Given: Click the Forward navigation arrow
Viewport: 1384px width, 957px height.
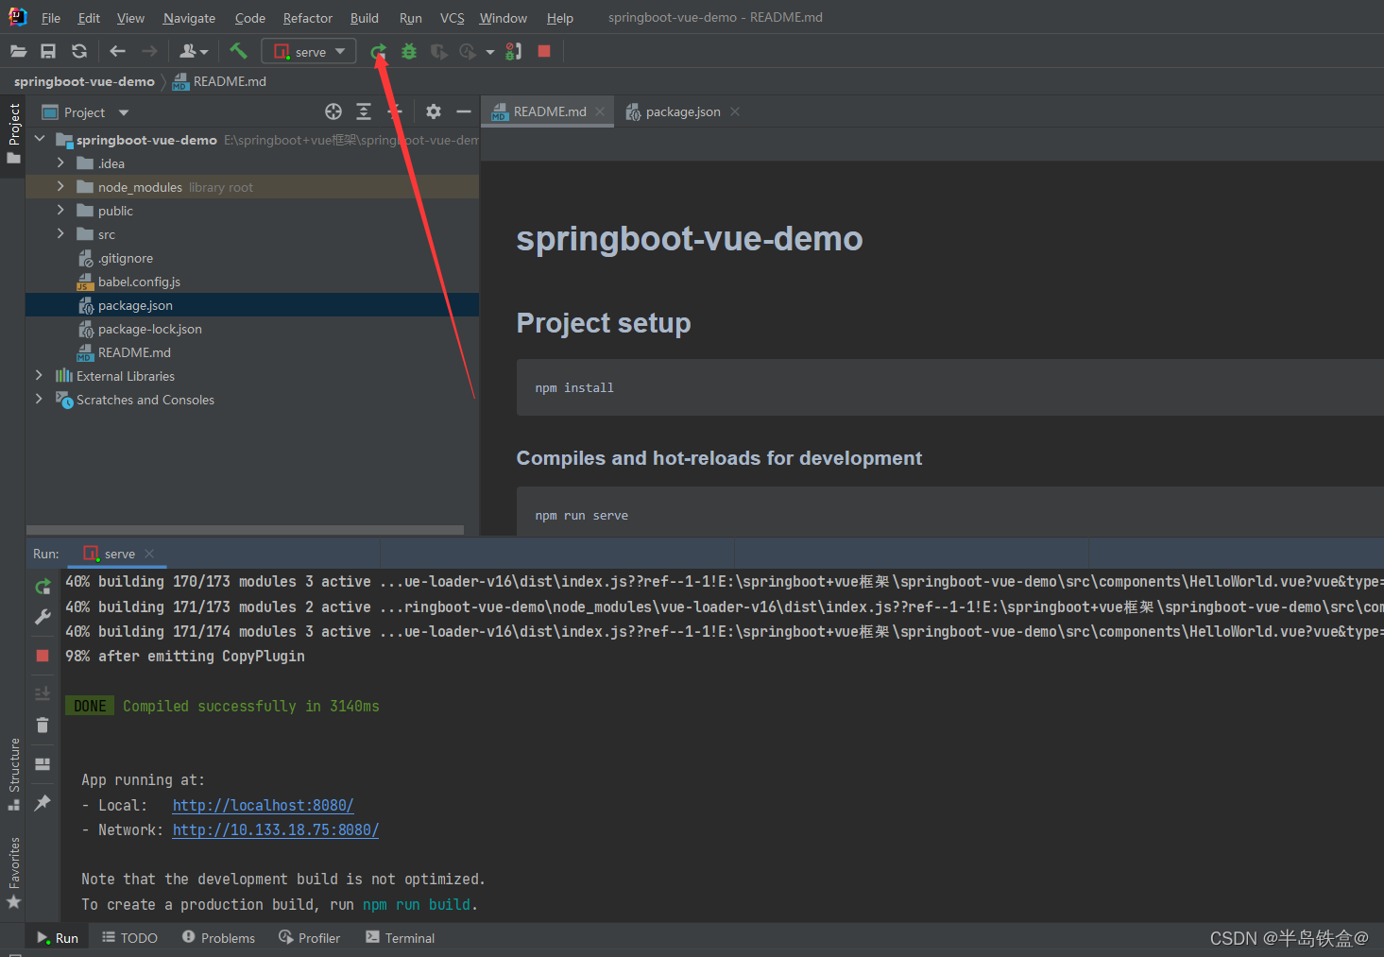Looking at the screenshot, I should click(149, 51).
